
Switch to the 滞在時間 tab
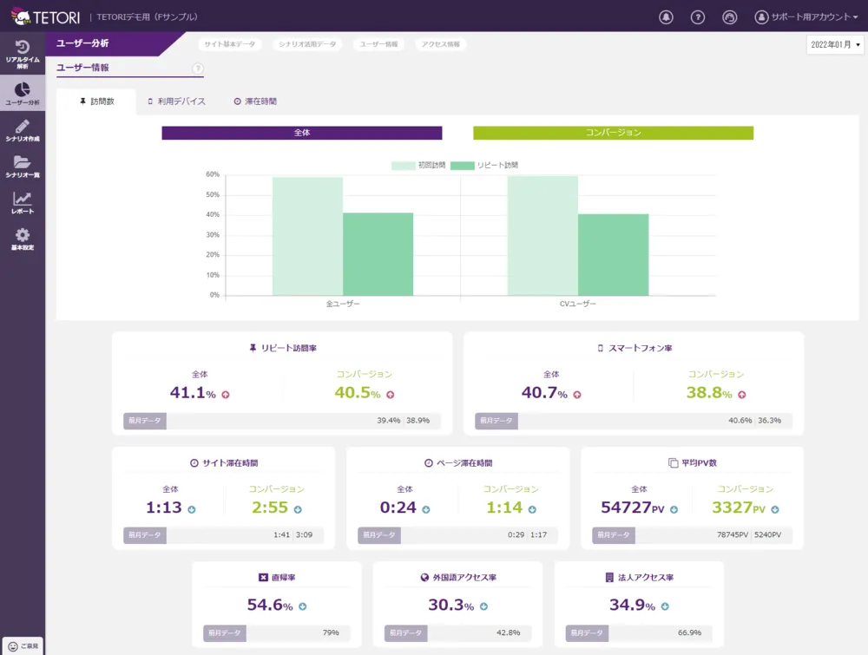(255, 102)
